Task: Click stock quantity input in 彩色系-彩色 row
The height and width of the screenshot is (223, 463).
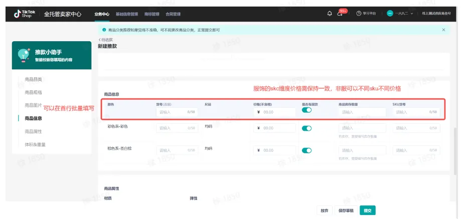Action: pos(362,128)
